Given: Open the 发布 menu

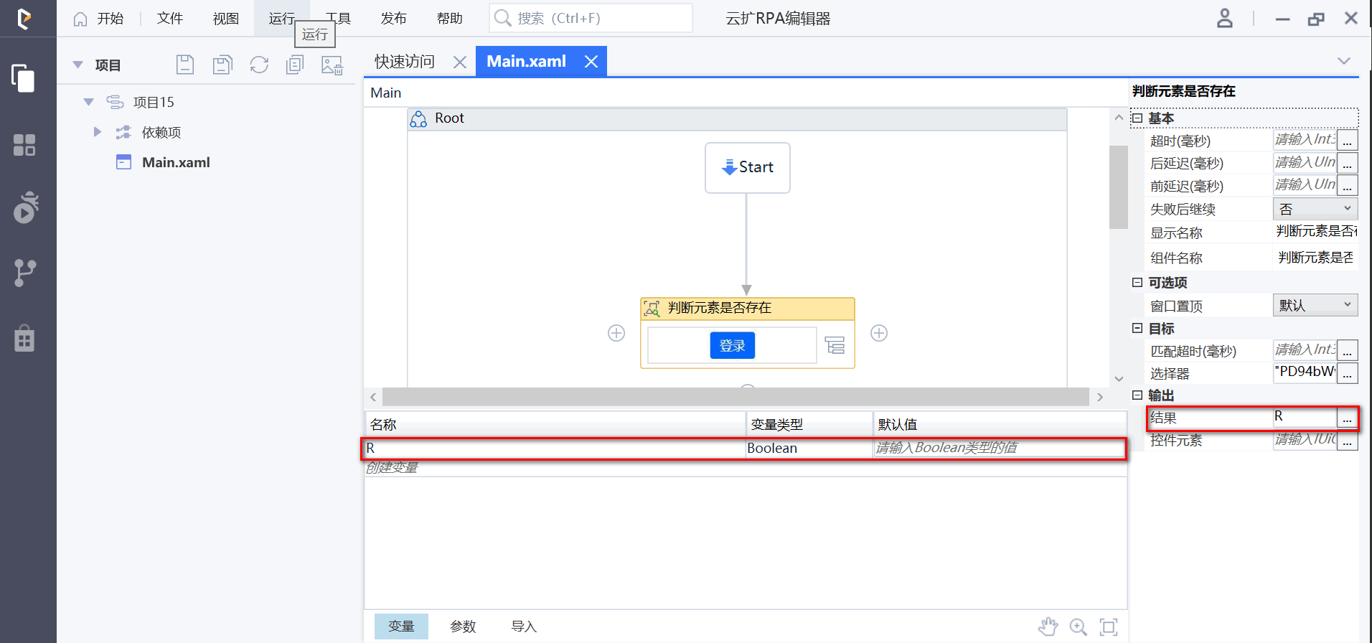Looking at the screenshot, I should (394, 19).
